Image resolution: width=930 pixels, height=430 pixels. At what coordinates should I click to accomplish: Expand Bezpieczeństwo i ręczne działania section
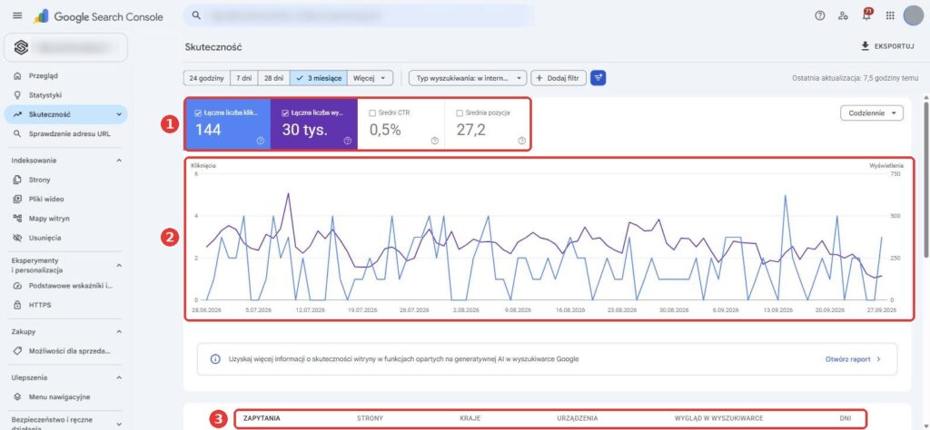tap(119, 424)
